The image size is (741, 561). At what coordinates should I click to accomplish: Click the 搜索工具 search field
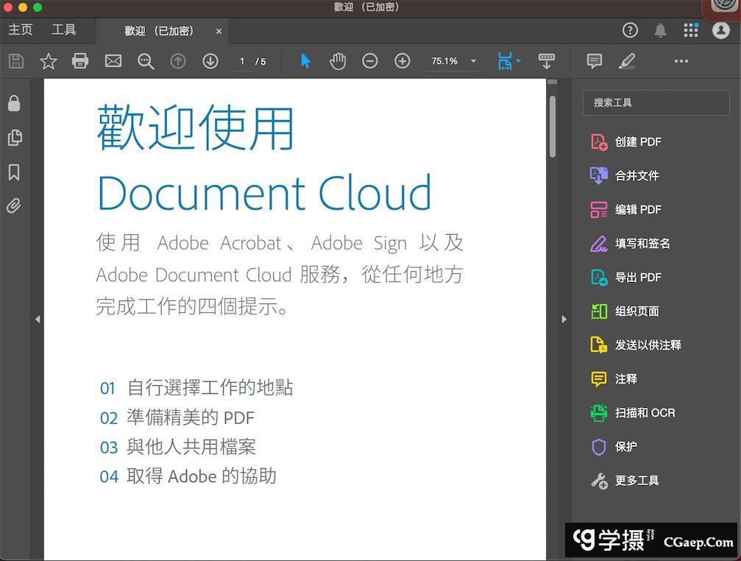pyautogui.click(x=656, y=102)
